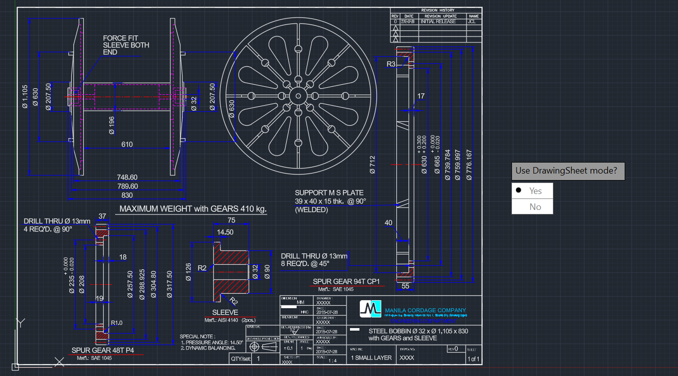The height and width of the screenshot is (376, 678).
Task: Select the MAXIMUM WEIGHT with GEARS text
Action: [192, 209]
